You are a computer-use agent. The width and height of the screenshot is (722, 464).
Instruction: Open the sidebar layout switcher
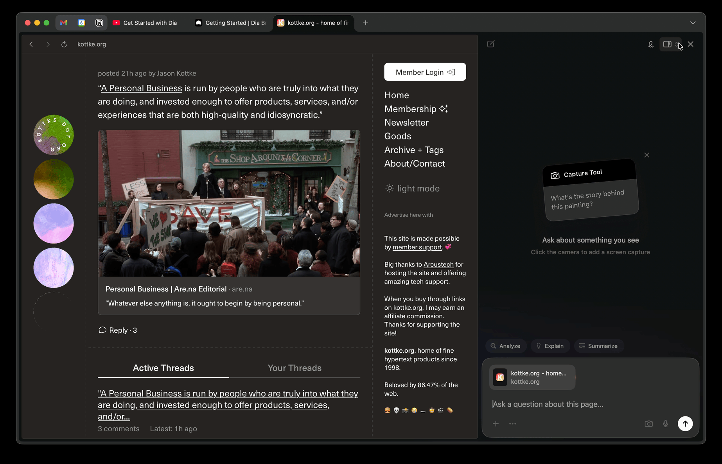(x=670, y=44)
